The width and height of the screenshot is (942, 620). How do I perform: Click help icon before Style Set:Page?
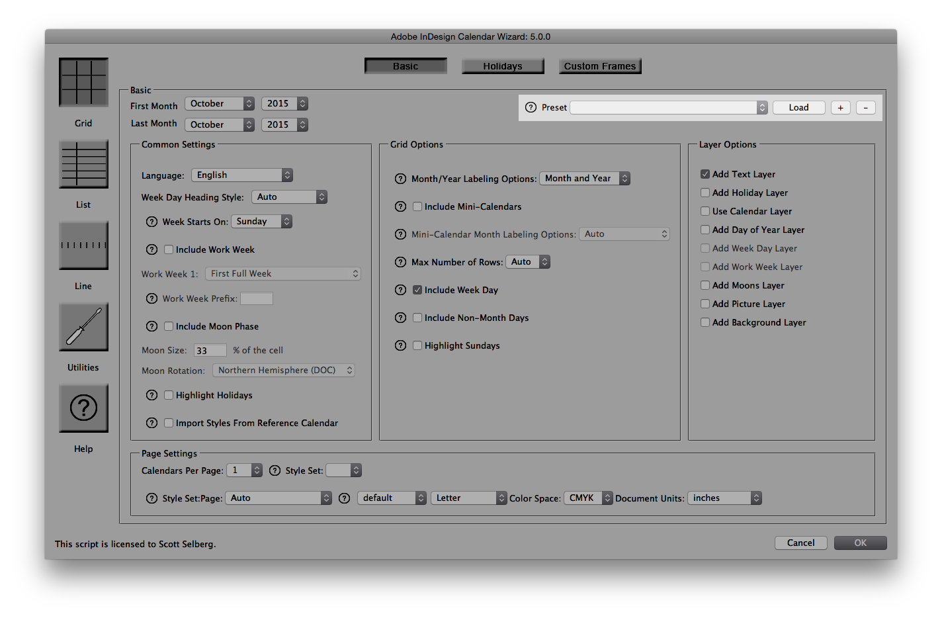(151, 498)
